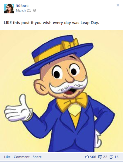Image resolution: width=123 pixels, height=162 pixels.
Task: Open the 30Rock profile picture thumbnail
Action: pos(9,9)
